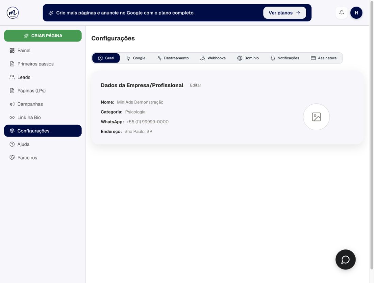Click the bell icon on Notificações tab

(x=273, y=58)
